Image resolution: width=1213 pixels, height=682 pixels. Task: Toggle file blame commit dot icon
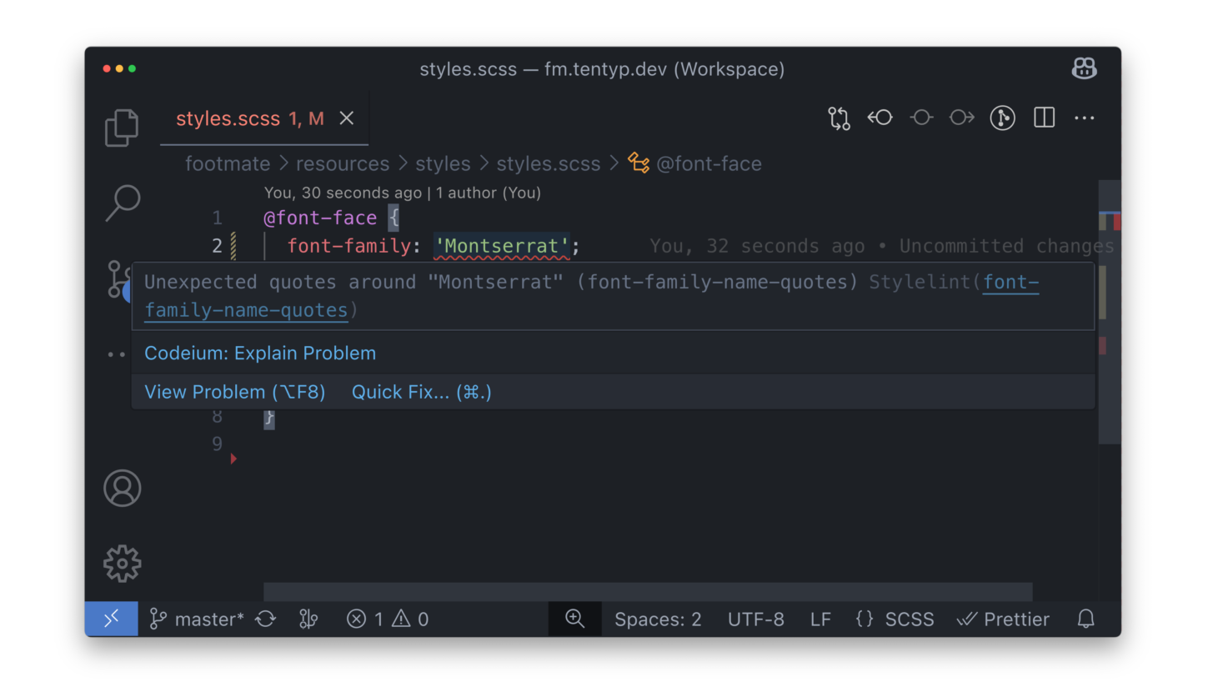point(921,118)
